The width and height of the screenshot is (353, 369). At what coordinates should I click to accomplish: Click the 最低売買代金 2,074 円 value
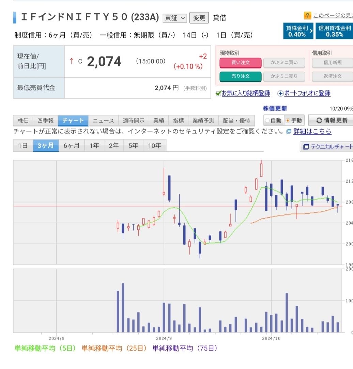coord(167,88)
